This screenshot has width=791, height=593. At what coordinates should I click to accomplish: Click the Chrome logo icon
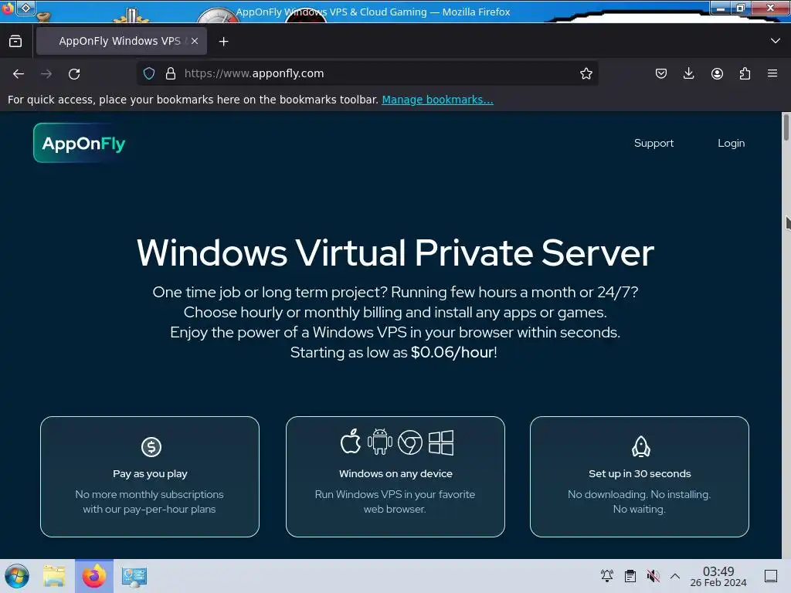[410, 442]
